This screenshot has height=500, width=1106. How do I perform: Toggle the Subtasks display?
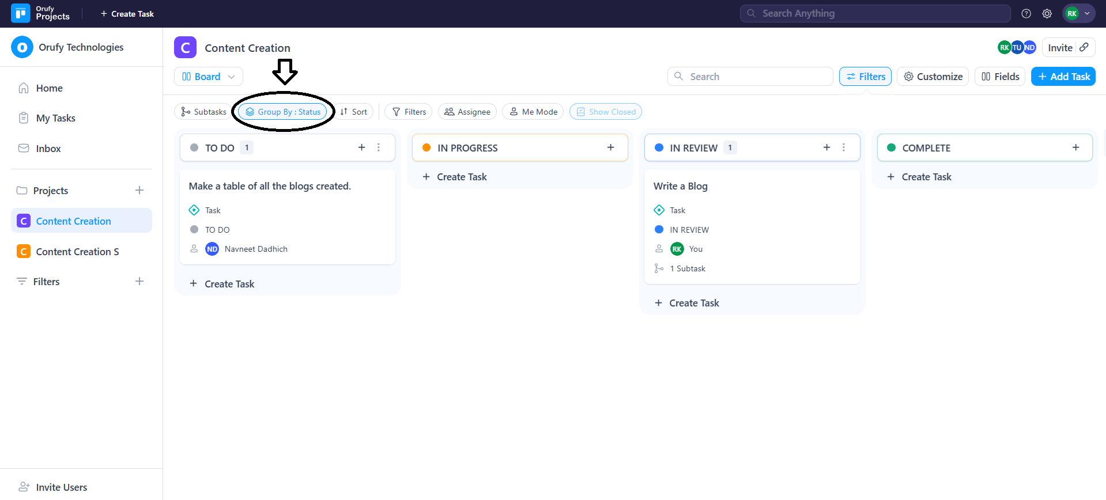pos(203,112)
